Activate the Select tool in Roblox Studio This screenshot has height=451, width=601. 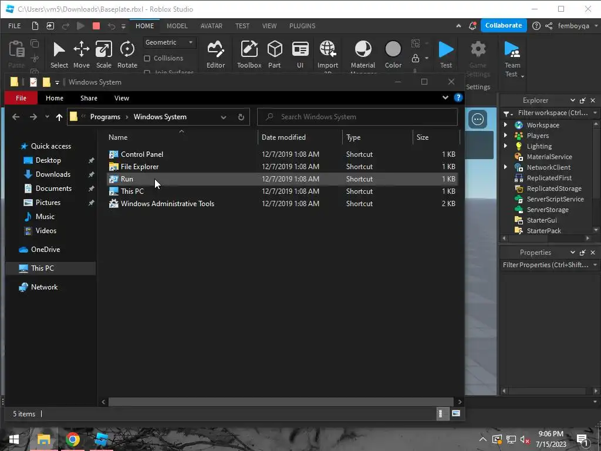click(x=59, y=55)
